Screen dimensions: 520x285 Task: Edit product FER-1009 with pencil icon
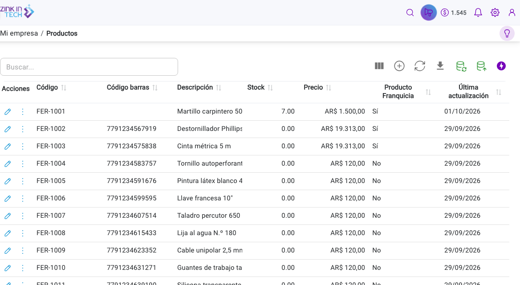point(8,251)
